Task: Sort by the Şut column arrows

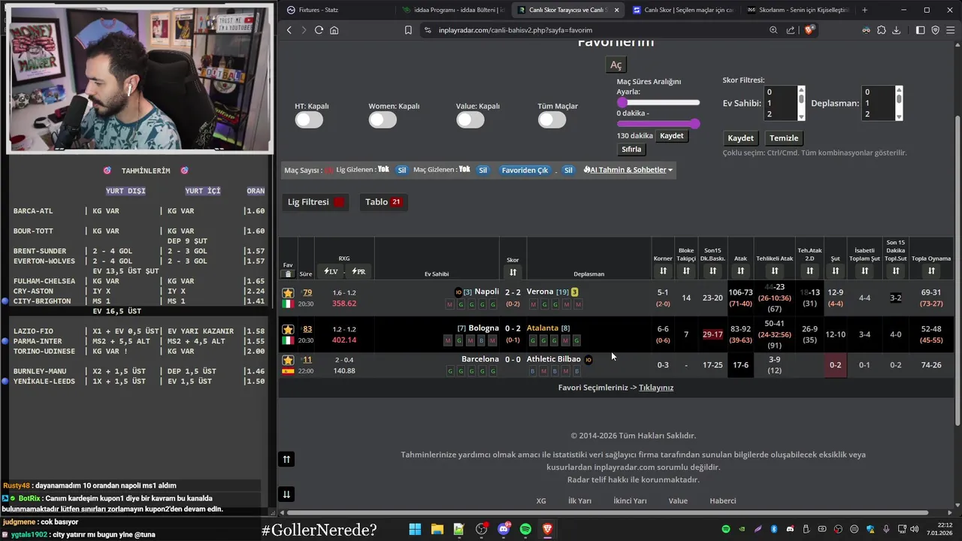Action: click(835, 271)
